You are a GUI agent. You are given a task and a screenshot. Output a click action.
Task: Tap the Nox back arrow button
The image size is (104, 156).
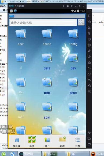point(89,132)
